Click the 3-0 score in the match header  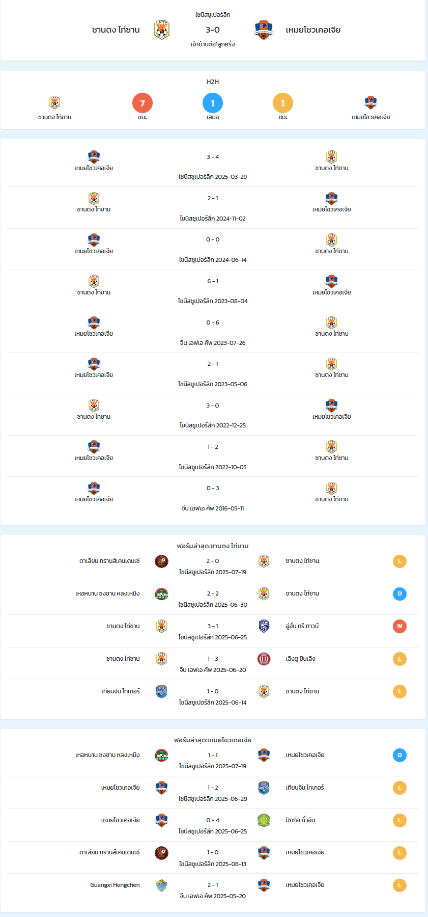[x=213, y=30]
